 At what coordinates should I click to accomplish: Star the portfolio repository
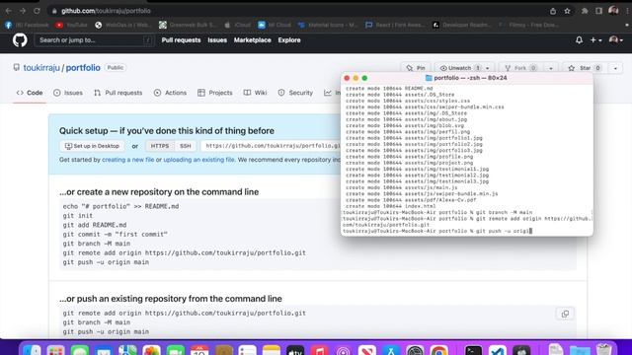[x=585, y=68]
